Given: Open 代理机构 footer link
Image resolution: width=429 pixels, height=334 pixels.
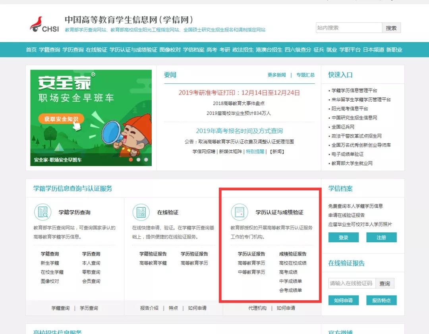Looking at the screenshot, I should (257, 308).
